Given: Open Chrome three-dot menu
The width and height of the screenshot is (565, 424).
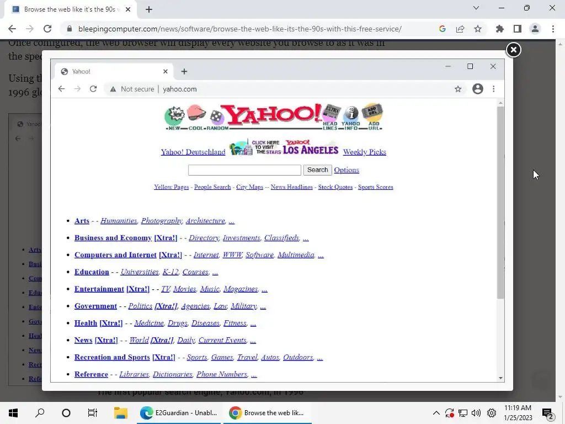Looking at the screenshot, I should click(553, 29).
